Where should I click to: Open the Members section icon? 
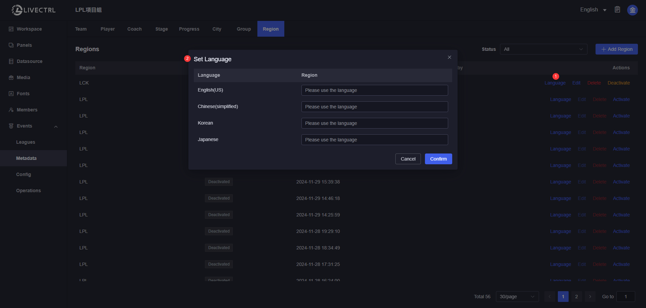coord(11,110)
